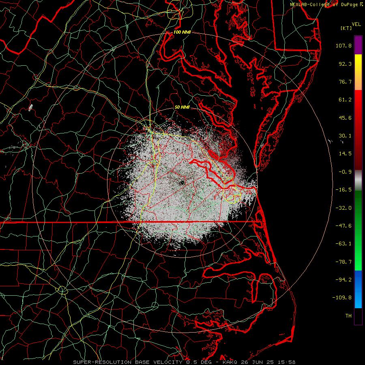The image size is (365, 365).
Task: Click the blue segment of the velocity color bar
Action: pyautogui.click(x=358, y=289)
